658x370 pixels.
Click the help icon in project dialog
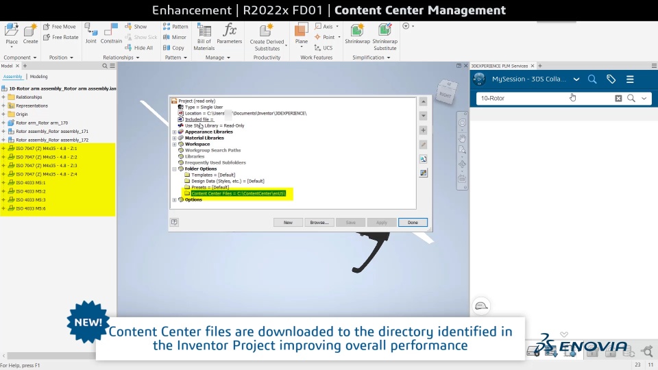point(174,222)
